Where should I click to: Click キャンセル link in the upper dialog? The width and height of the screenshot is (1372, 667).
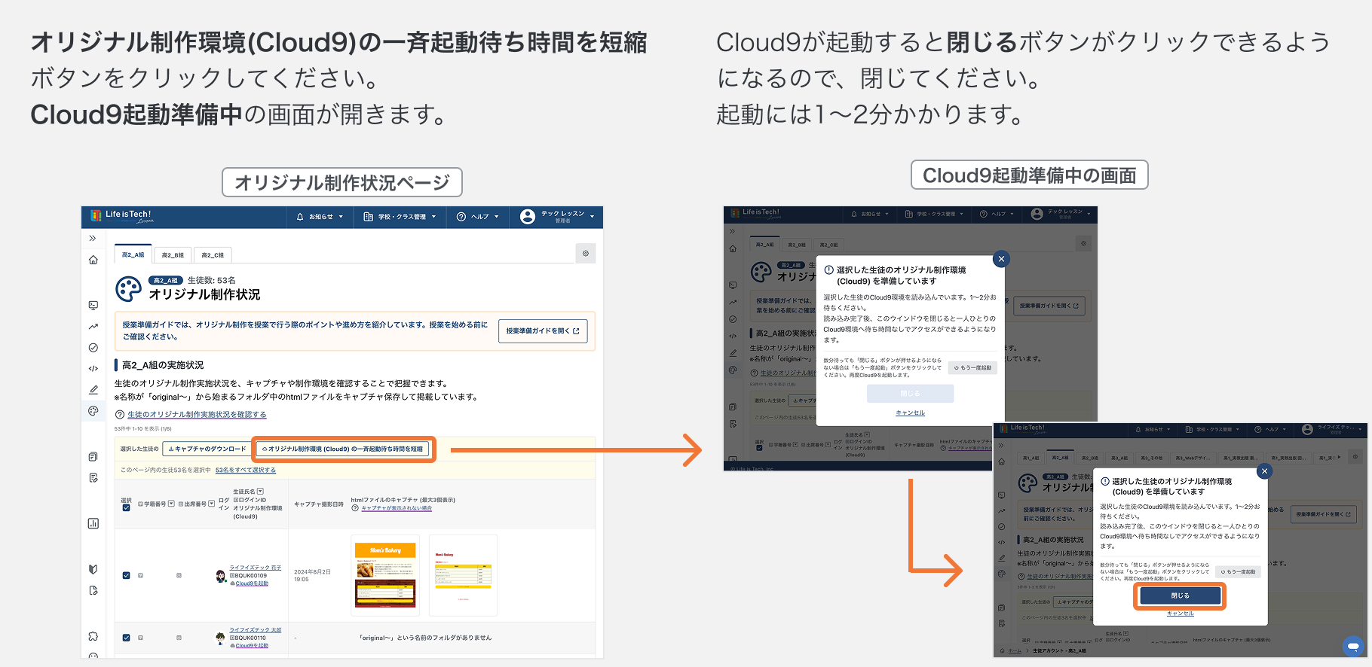[910, 413]
